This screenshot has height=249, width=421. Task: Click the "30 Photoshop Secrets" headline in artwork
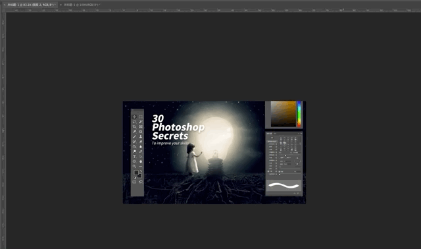[x=178, y=127]
